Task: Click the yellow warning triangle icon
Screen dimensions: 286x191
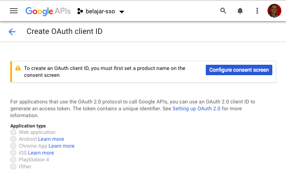Action: pyautogui.click(x=18, y=68)
